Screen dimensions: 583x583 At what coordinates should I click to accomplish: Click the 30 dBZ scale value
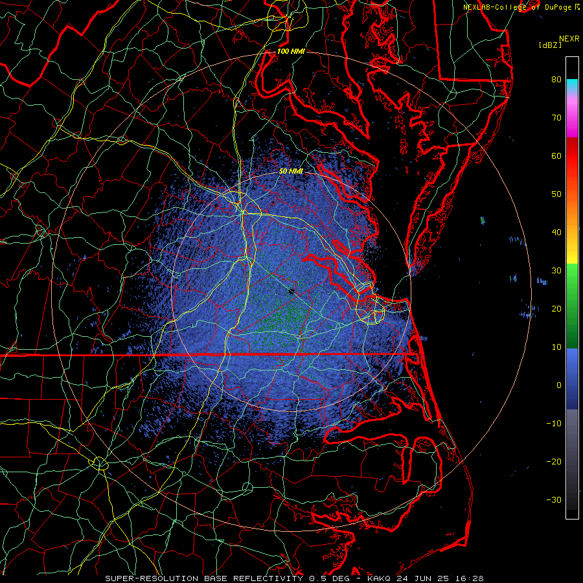(x=556, y=271)
